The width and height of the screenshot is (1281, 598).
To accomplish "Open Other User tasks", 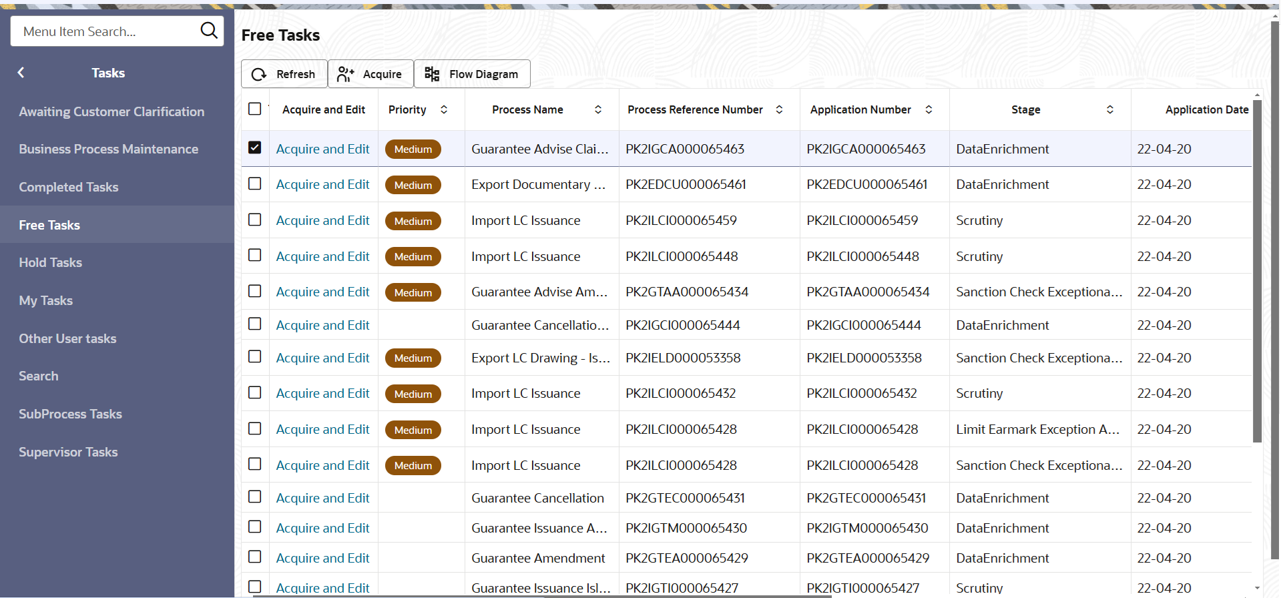I will 67,338.
